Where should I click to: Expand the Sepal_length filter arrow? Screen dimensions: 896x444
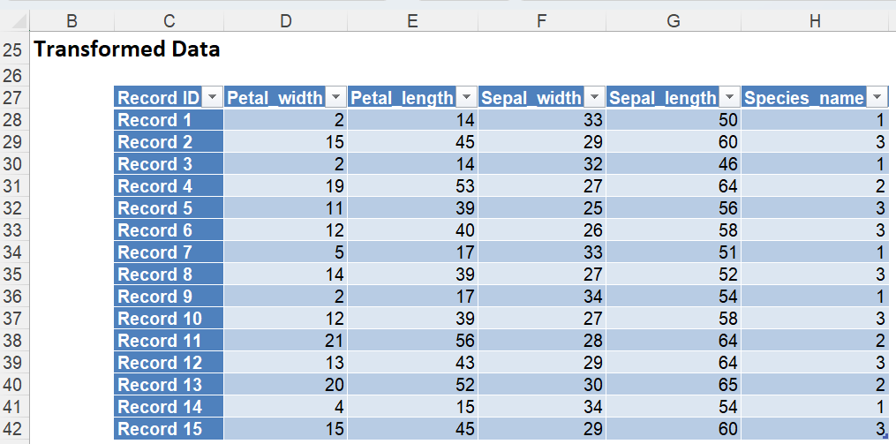click(x=730, y=98)
